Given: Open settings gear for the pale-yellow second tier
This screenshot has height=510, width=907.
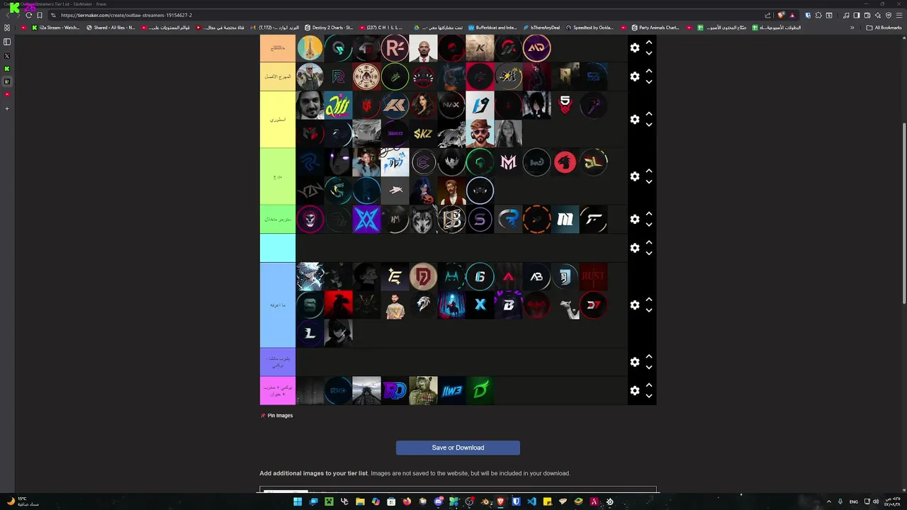Looking at the screenshot, I should pyautogui.click(x=635, y=76).
